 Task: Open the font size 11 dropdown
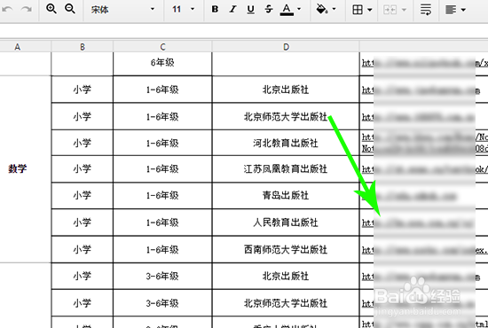point(184,10)
